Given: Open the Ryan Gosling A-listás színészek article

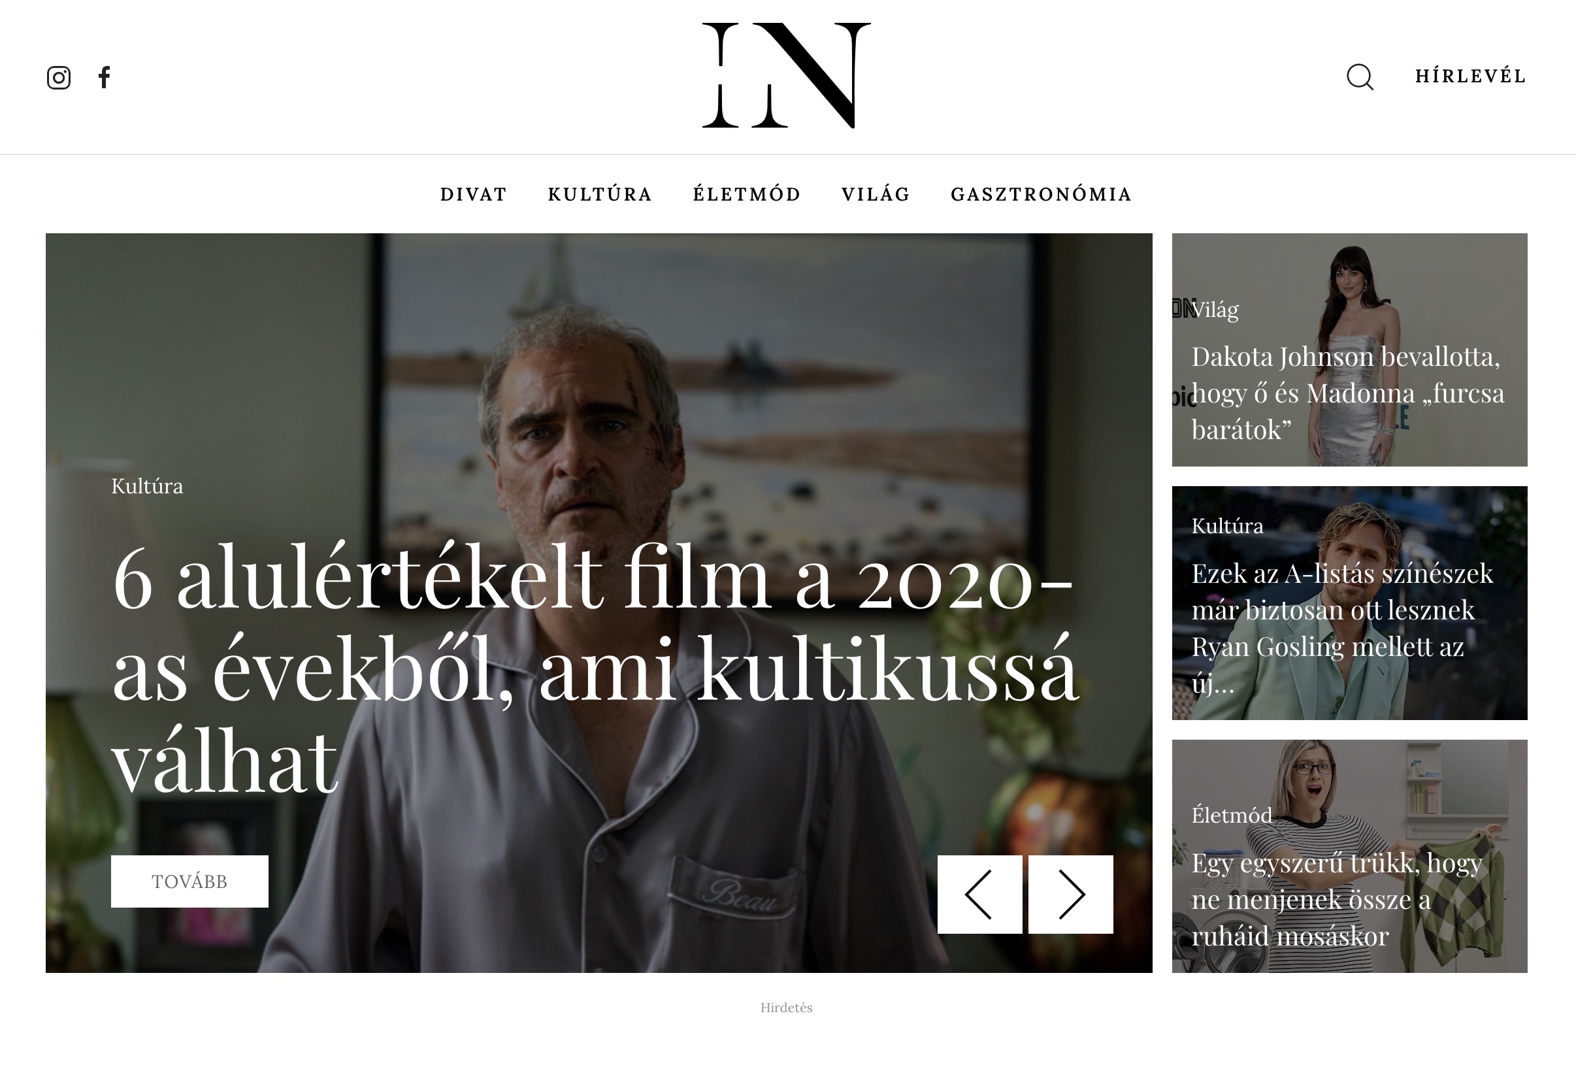Looking at the screenshot, I should tap(1342, 628).
